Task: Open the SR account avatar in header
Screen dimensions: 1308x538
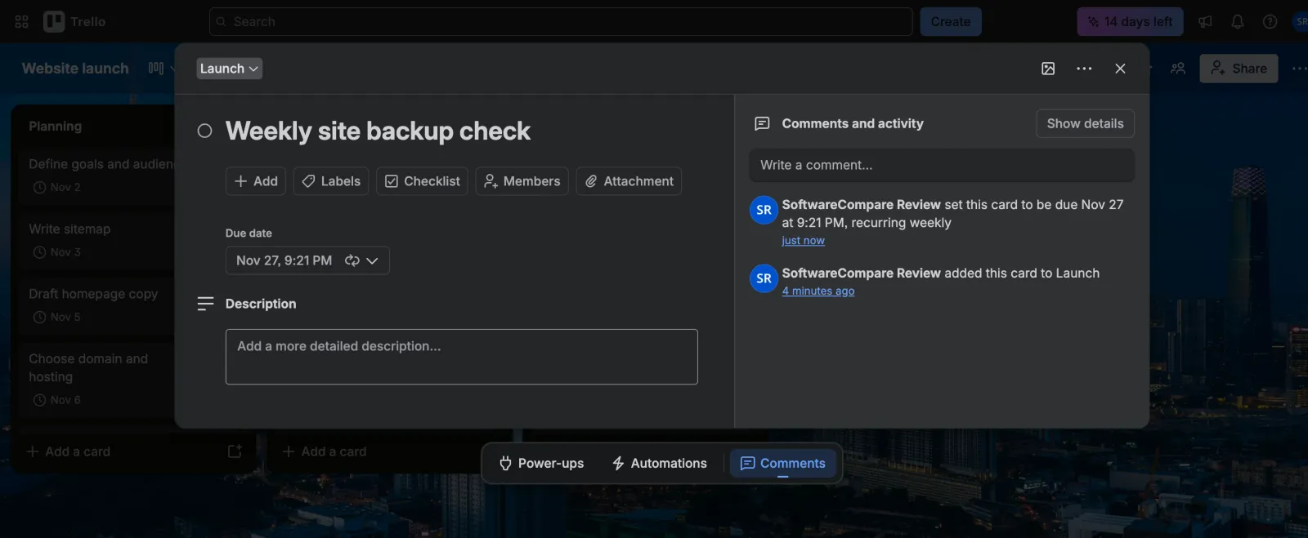Action: [1300, 22]
